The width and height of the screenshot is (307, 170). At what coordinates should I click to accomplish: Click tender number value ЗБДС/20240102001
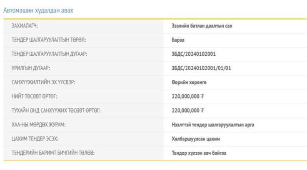(x=194, y=54)
